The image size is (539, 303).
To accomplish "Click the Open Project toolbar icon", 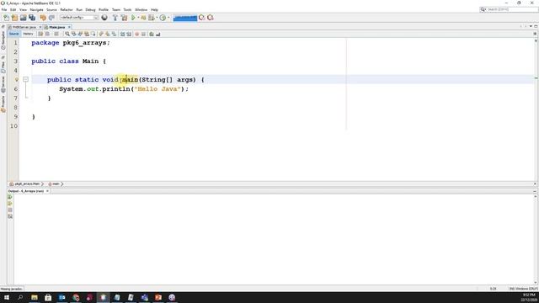I will pyautogui.click(x=23, y=18).
